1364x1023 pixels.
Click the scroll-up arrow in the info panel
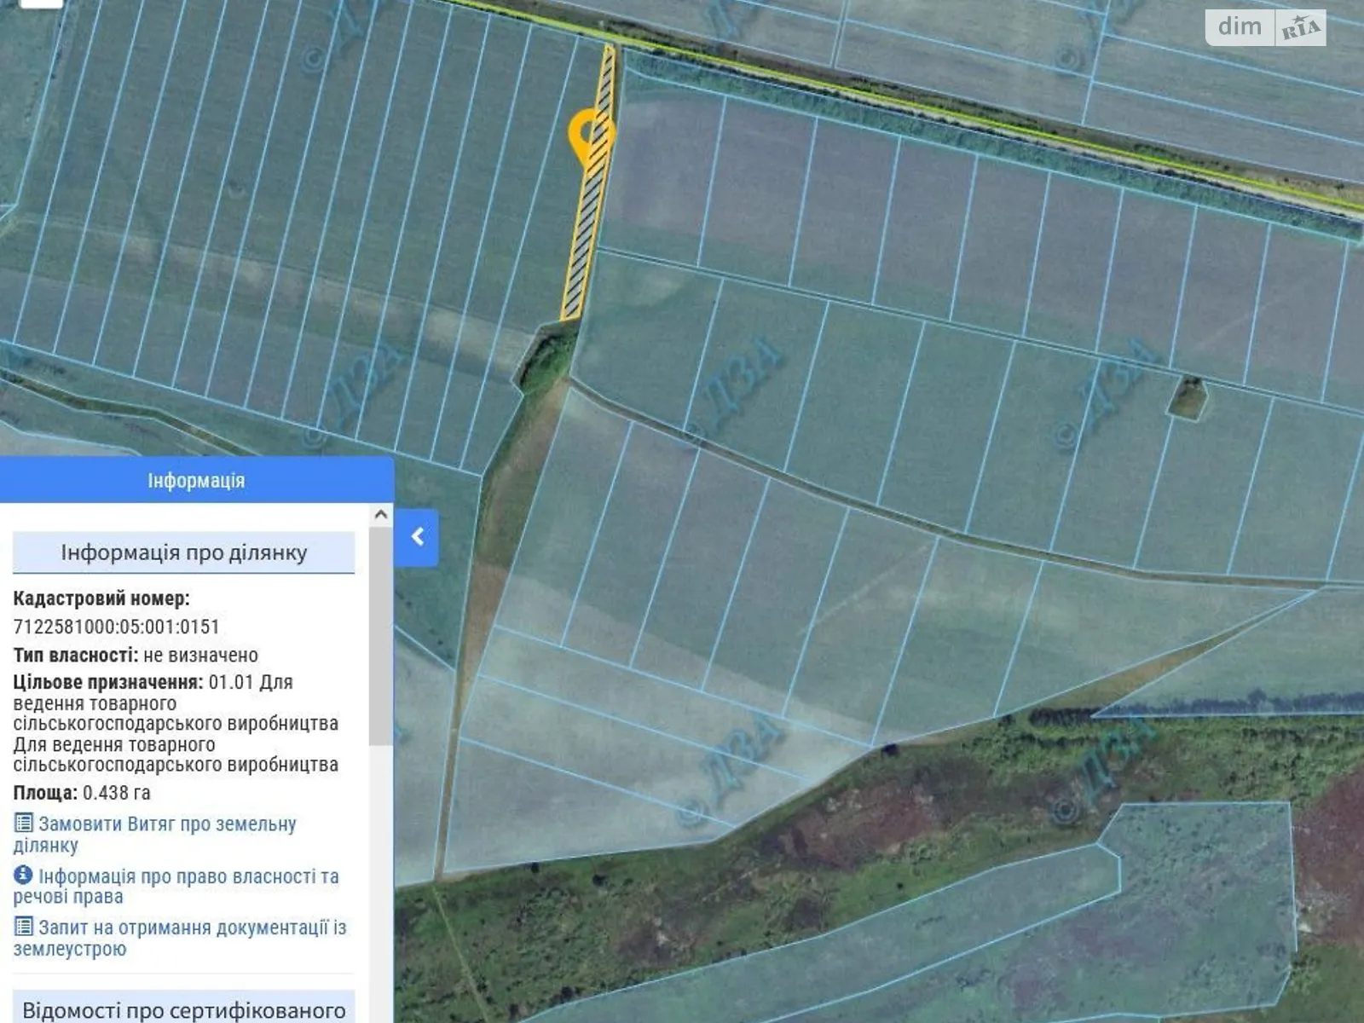pyautogui.click(x=381, y=514)
